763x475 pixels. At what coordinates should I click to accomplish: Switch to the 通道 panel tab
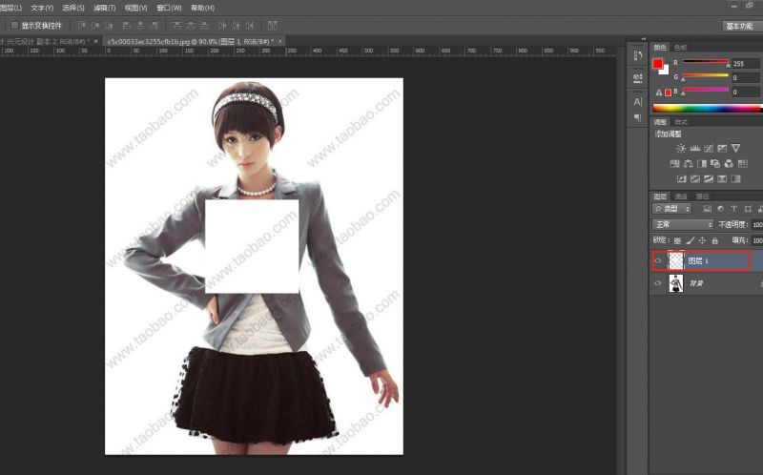point(680,196)
